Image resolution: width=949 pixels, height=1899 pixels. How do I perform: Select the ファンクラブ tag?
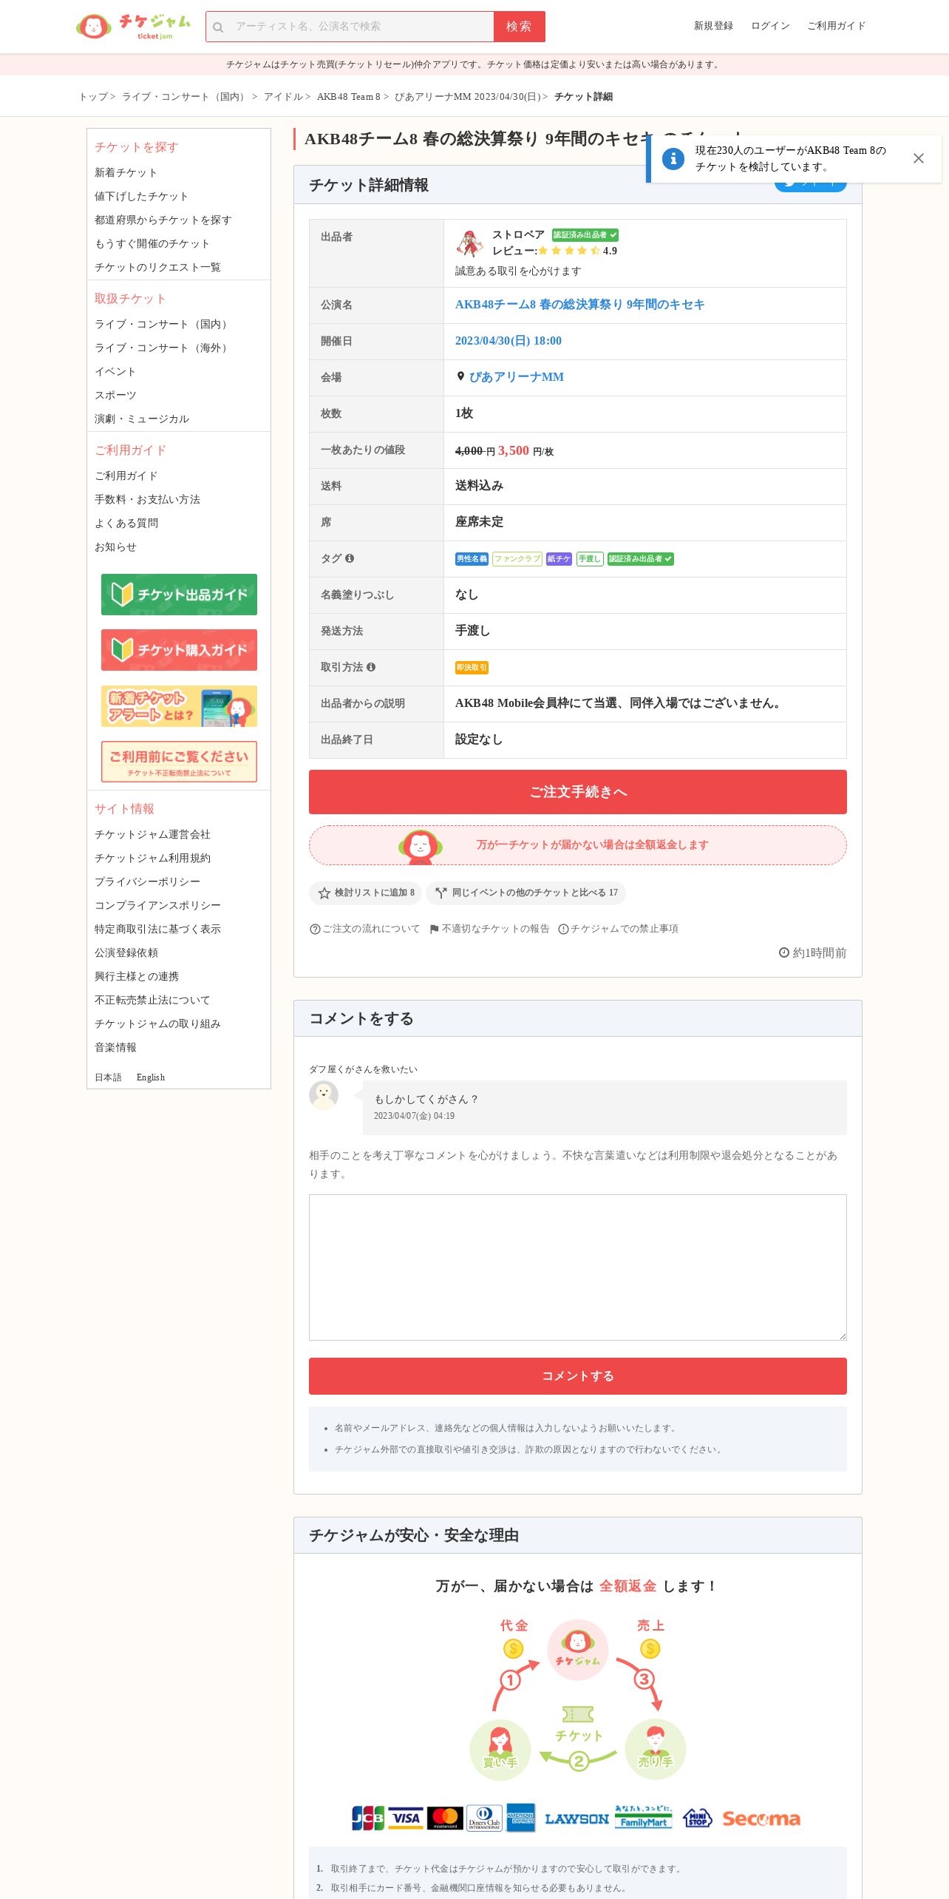point(517,559)
